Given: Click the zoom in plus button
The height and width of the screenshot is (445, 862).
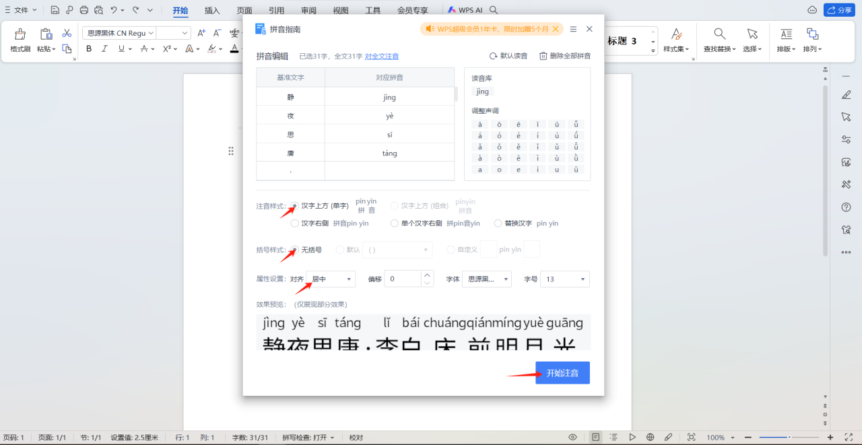Looking at the screenshot, I should coord(830,438).
